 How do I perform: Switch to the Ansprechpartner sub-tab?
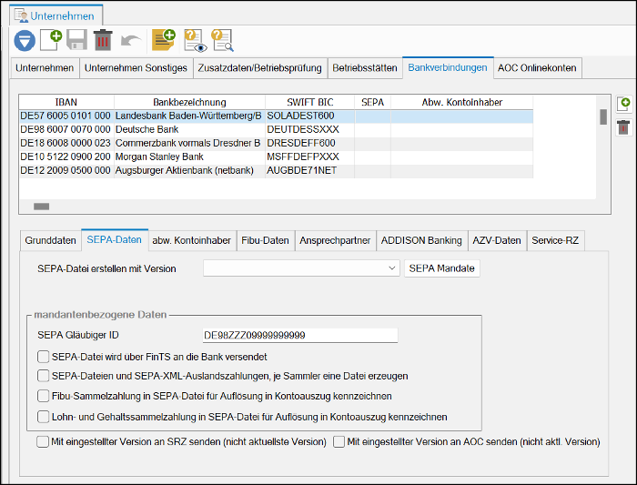335,240
